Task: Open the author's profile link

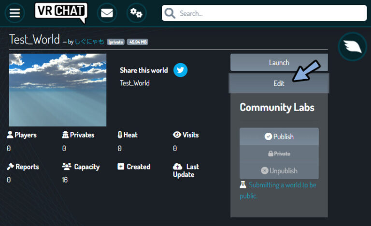Action: coord(89,42)
